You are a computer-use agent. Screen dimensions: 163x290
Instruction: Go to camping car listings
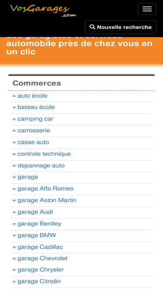pos(35,119)
